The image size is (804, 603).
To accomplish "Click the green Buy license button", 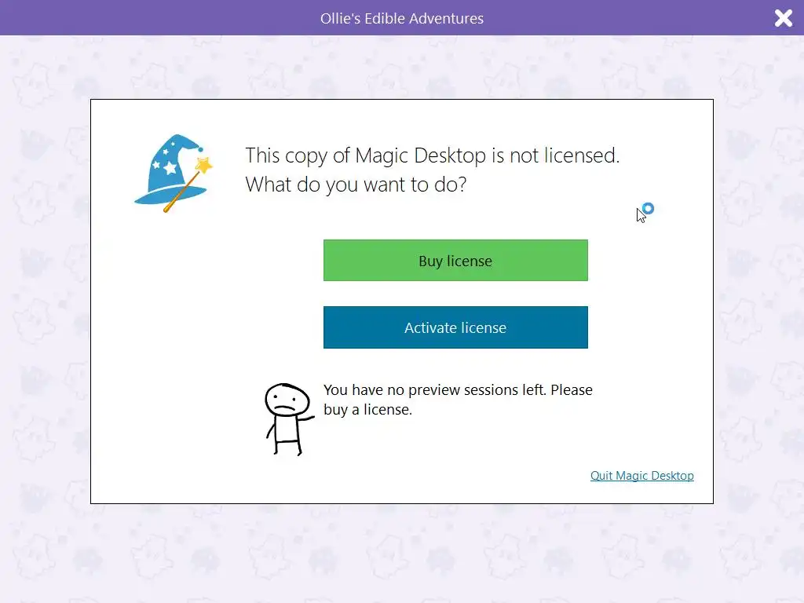I will coord(455,261).
